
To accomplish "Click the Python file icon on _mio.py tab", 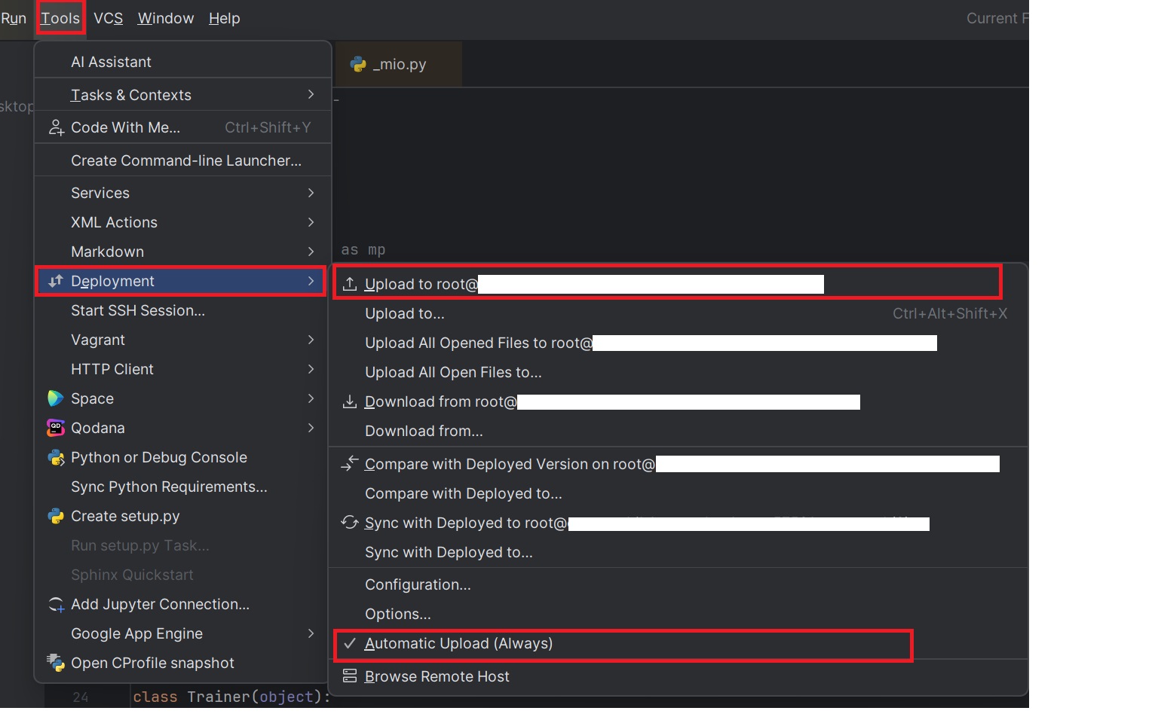I will pos(359,65).
